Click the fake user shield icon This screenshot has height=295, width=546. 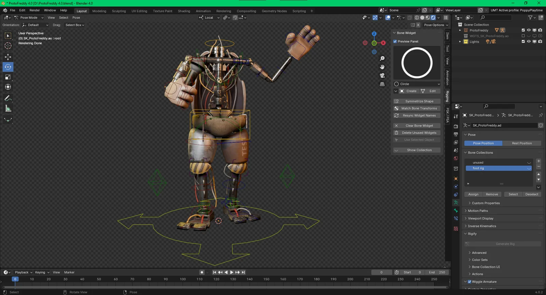coord(541,125)
